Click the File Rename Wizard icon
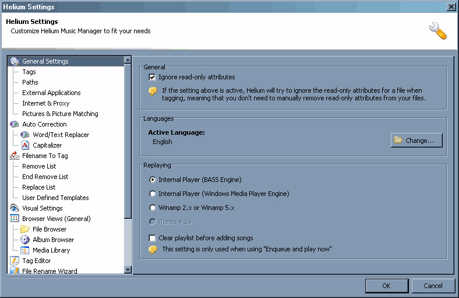459x298 pixels. (x=15, y=271)
